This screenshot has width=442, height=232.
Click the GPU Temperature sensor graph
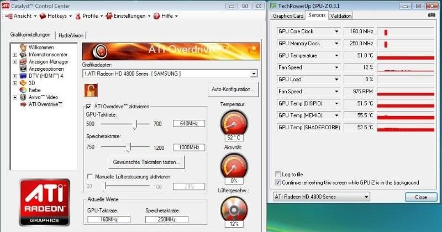(406, 56)
